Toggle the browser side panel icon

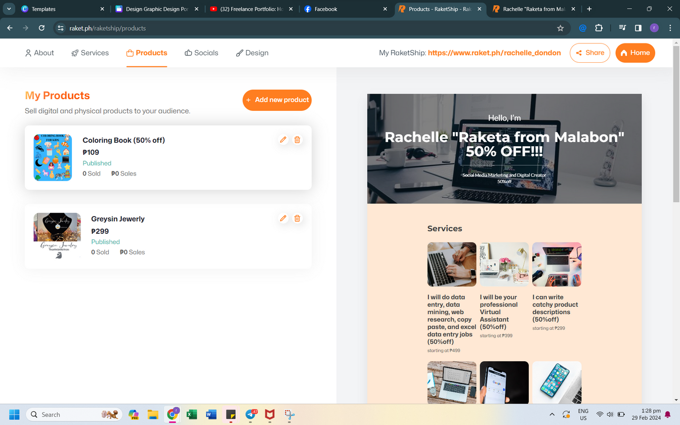point(638,28)
